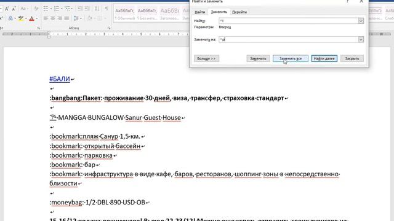
Task: Click the text ':bookmark: парковка'
Action: [x=81, y=155]
